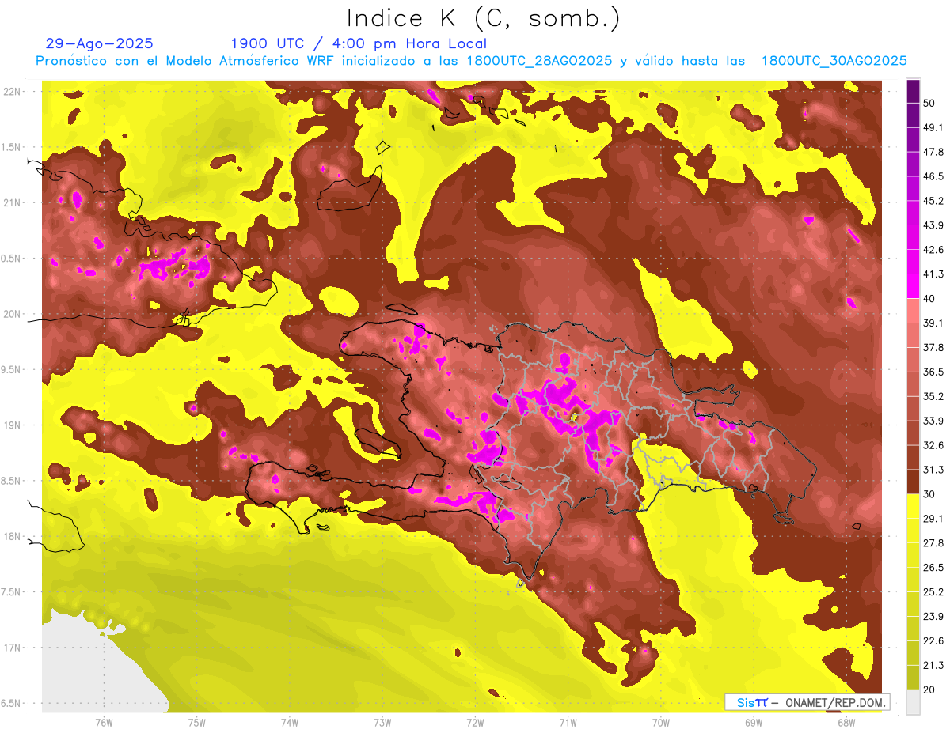This screenshot has height=733, width=950.
Task: Click the colorbar value "46.5"
Action: point(933,176)
